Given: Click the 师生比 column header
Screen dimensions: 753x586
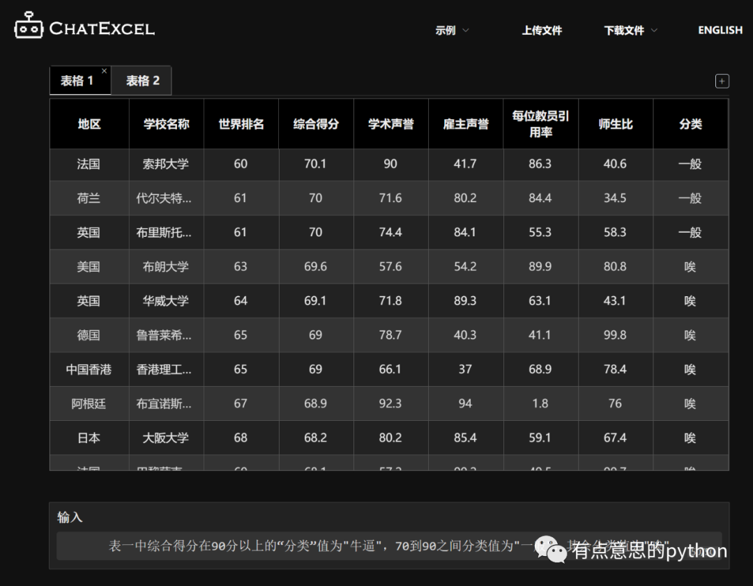Looking at the screenshot, I should point(616,124).
